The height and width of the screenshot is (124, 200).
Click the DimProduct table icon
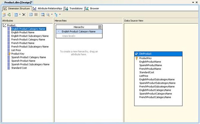(136, 54)
